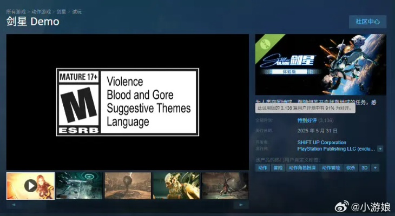Viewport: 395px width, 216px height.
Task: Open the 社区中心 community hub button
Action: [x=367, y=22]
